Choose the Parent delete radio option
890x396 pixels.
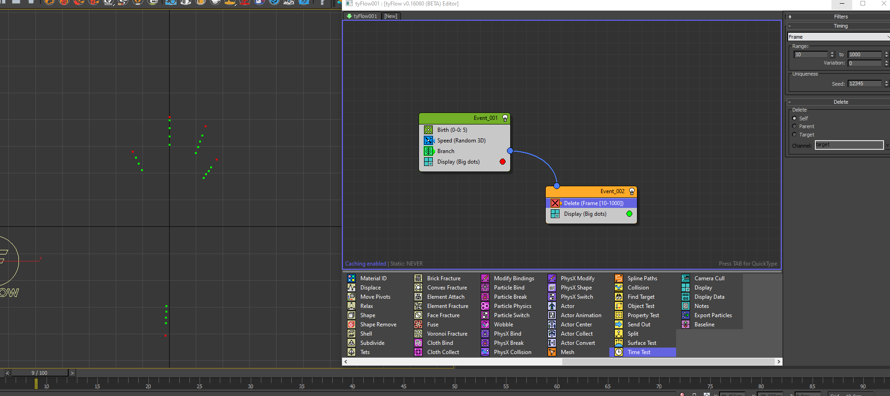pos(794,126)
